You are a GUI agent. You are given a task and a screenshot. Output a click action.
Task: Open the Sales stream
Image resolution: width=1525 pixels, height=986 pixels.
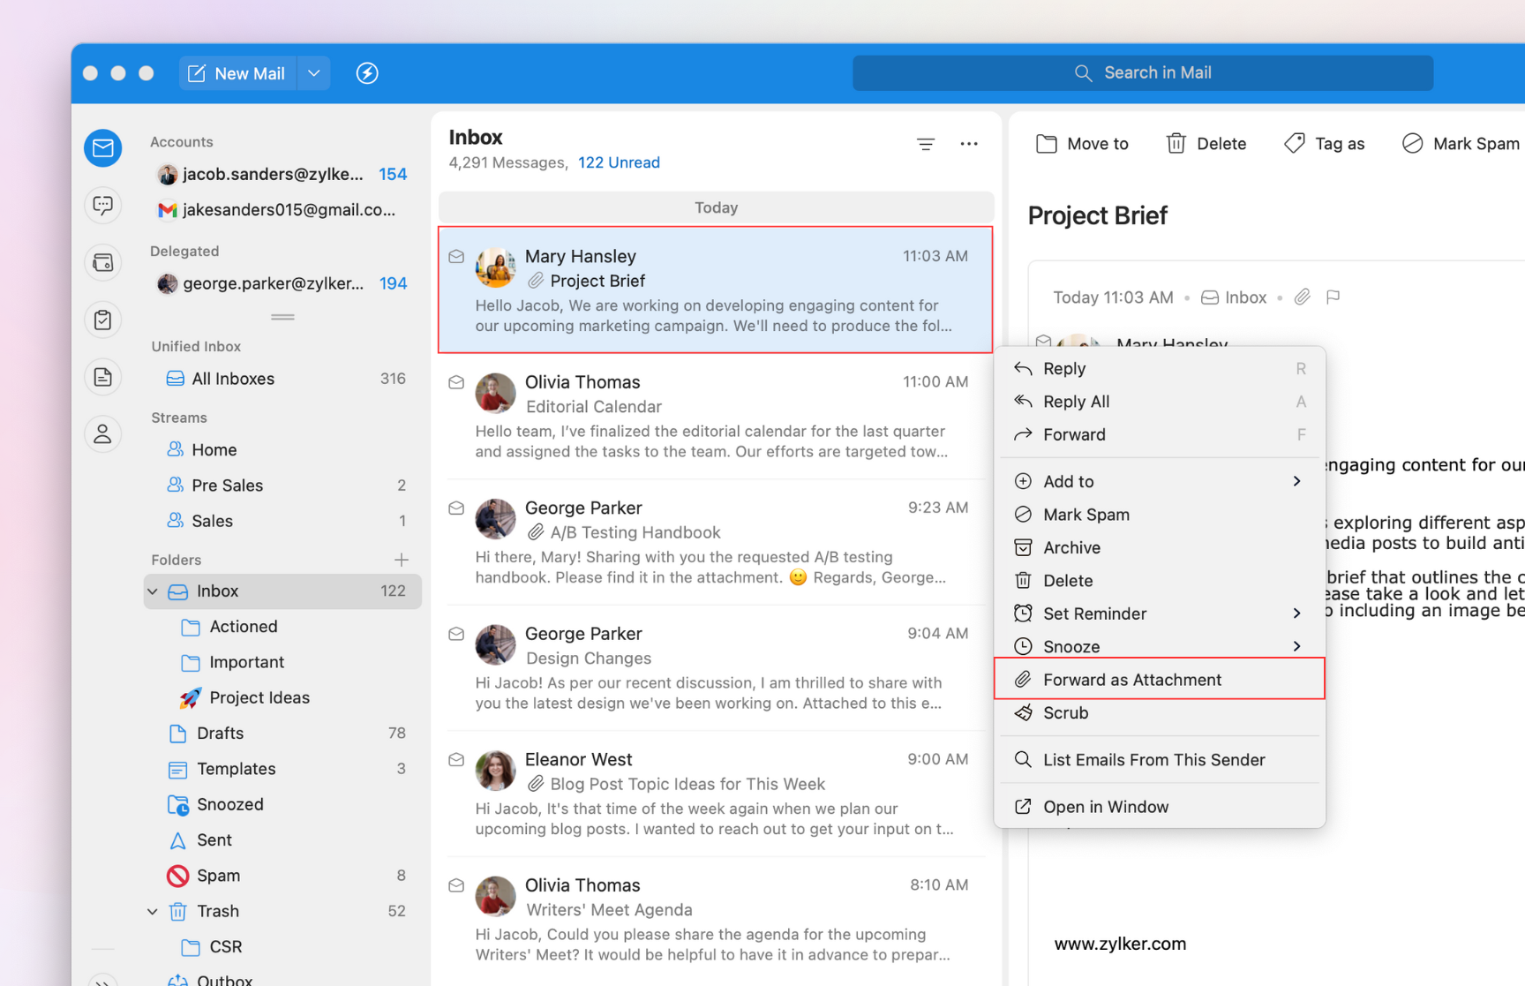(283, 521)
